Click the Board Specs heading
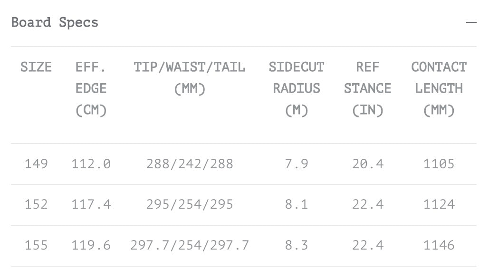479x270 pixels. pyautogui.click(x=55, y=22)
